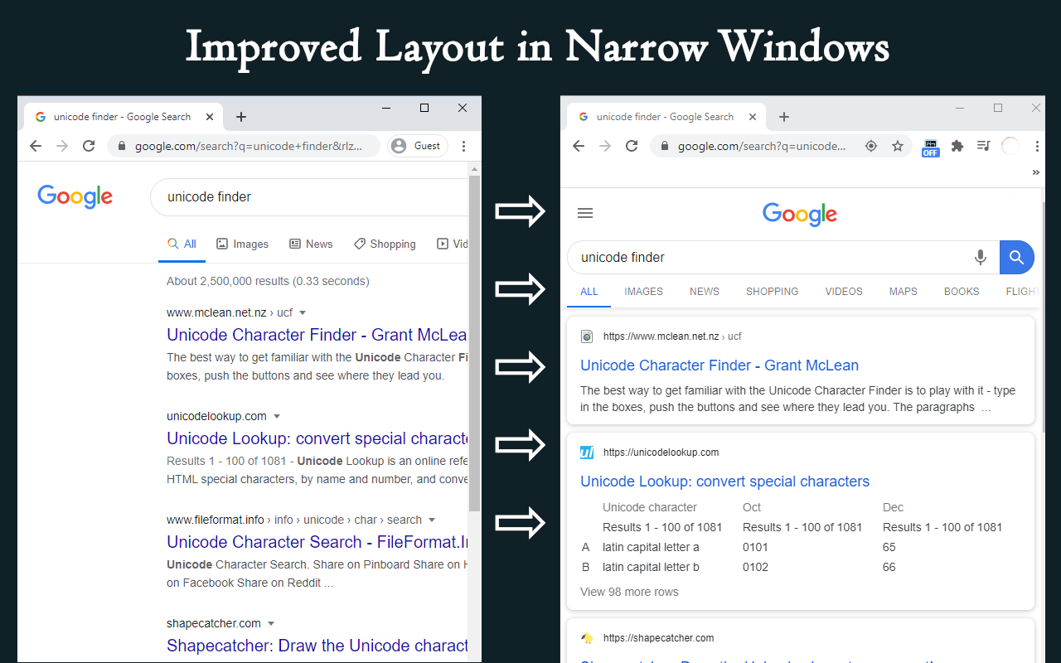Open Unicode Character Search FileFormat link
Image resolution: width=1061 pixels, height=663 pixels.
click(317, 542)
